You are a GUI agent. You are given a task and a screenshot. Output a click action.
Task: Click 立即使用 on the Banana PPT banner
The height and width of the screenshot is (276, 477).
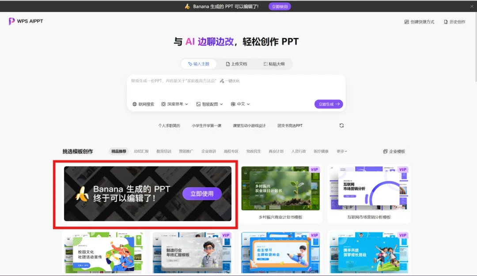pyautogui.click(x=202, y=194)
